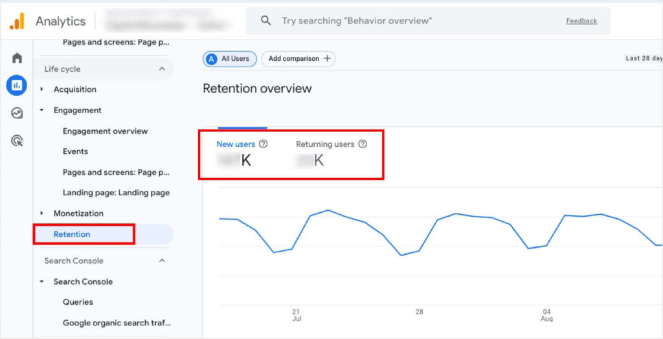Viewport: 663px width, 339px height.
Task: Collapse the Life cycle section chevron
Action: 162,69
